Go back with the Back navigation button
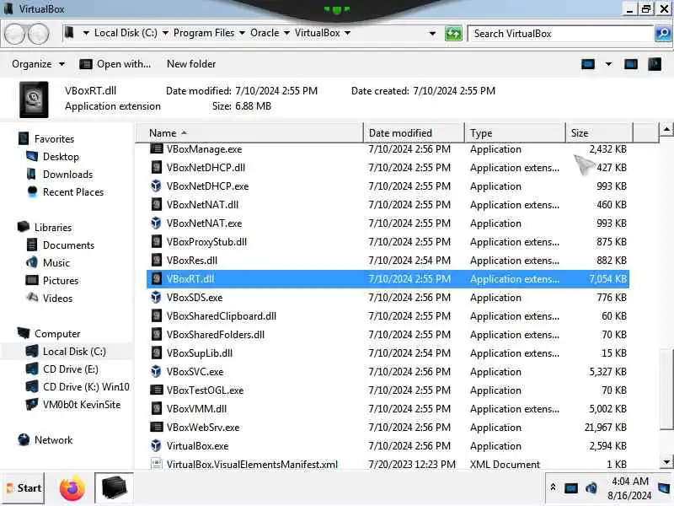 [x=16, y=34]
